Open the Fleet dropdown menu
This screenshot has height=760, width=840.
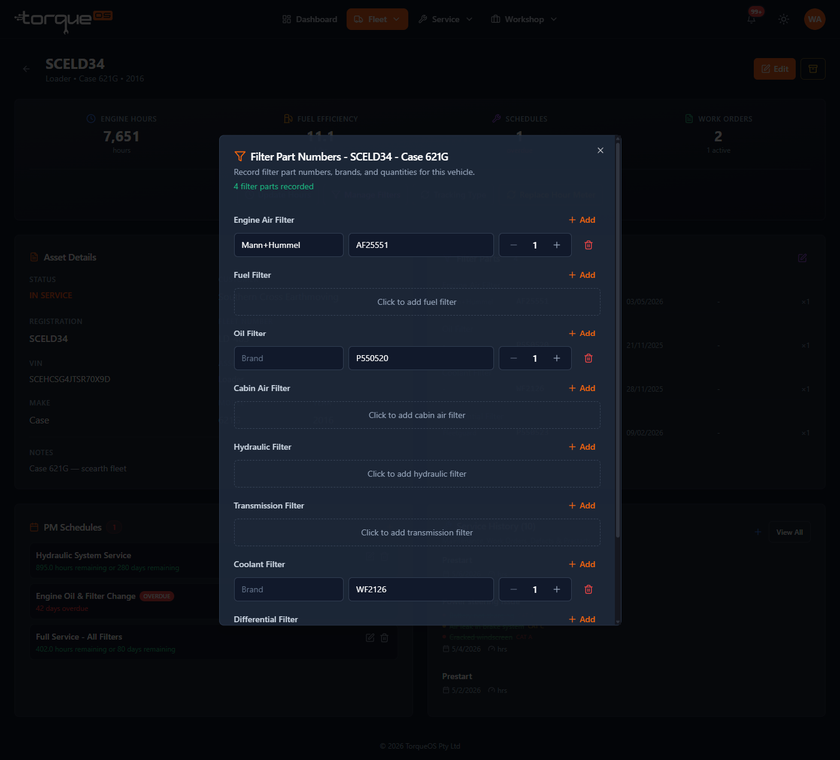[377, 19]
